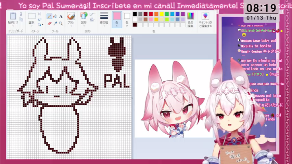The height and width of the screenshot is (164, 292).
Task: Pick the indigo palette swatch
Action: [x=178, y=14]
